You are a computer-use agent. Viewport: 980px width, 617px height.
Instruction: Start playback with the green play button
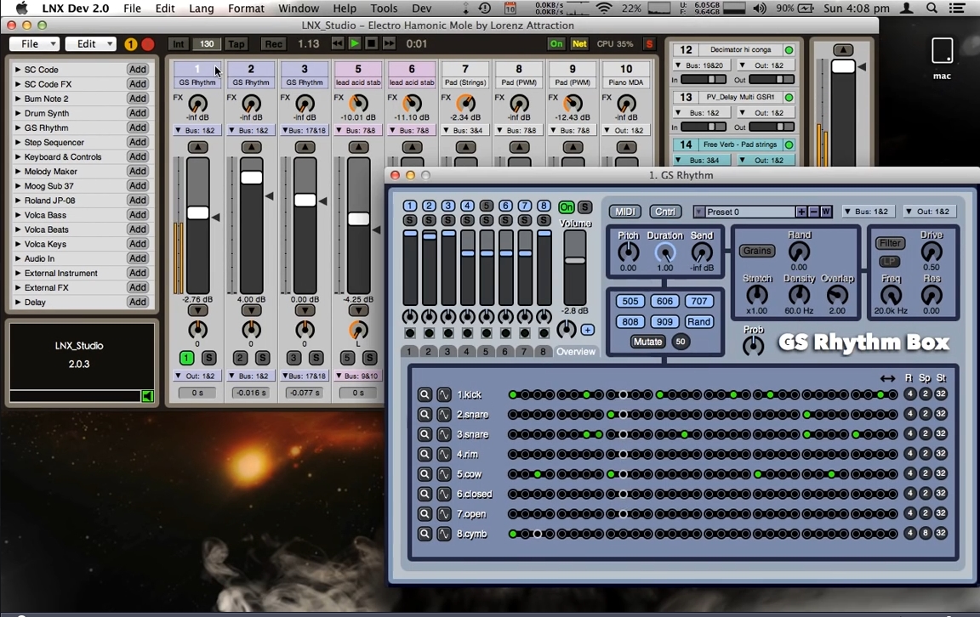coord(355,43)
